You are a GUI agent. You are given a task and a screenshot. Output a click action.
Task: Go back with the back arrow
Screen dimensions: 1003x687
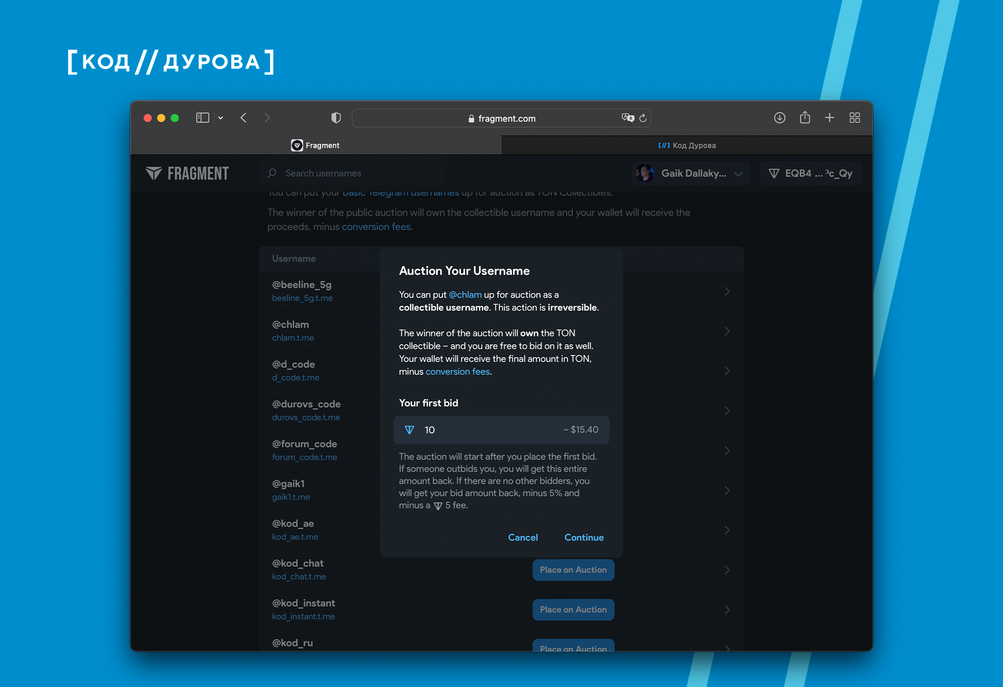pos(244,118)
